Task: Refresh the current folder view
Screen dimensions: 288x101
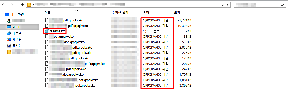Action: [x=228, y=5]
